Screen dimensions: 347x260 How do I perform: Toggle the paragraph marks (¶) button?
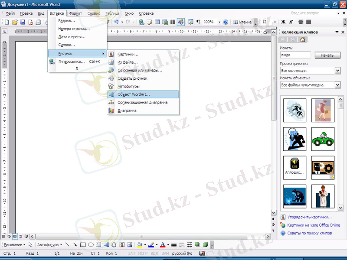[198, 22]
